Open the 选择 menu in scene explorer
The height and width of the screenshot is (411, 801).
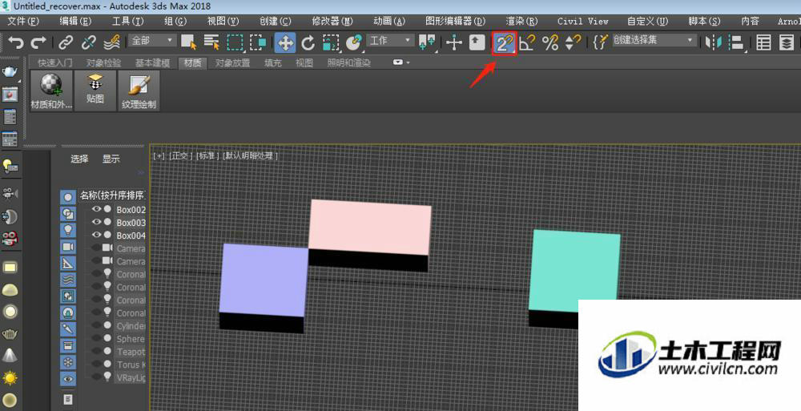79,159
